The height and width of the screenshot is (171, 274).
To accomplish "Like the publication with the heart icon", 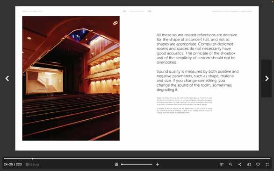I will tap(258, 164).
